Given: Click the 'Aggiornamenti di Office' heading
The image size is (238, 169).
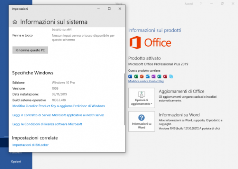Looking at the screenshot, I should pos(182,92).
